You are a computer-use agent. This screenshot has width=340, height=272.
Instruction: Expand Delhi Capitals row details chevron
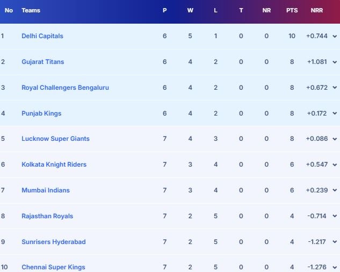[335, 36]
